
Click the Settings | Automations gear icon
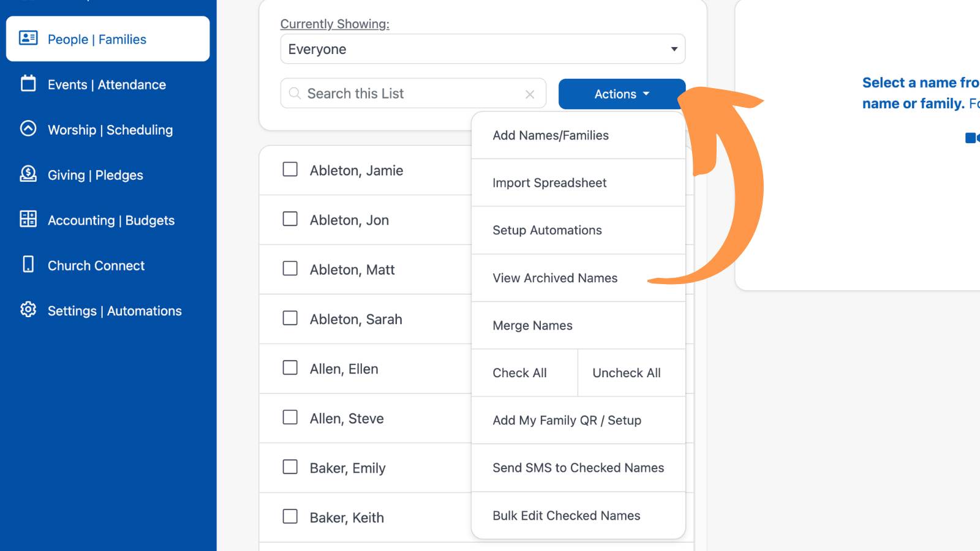(x=28, y=310)
